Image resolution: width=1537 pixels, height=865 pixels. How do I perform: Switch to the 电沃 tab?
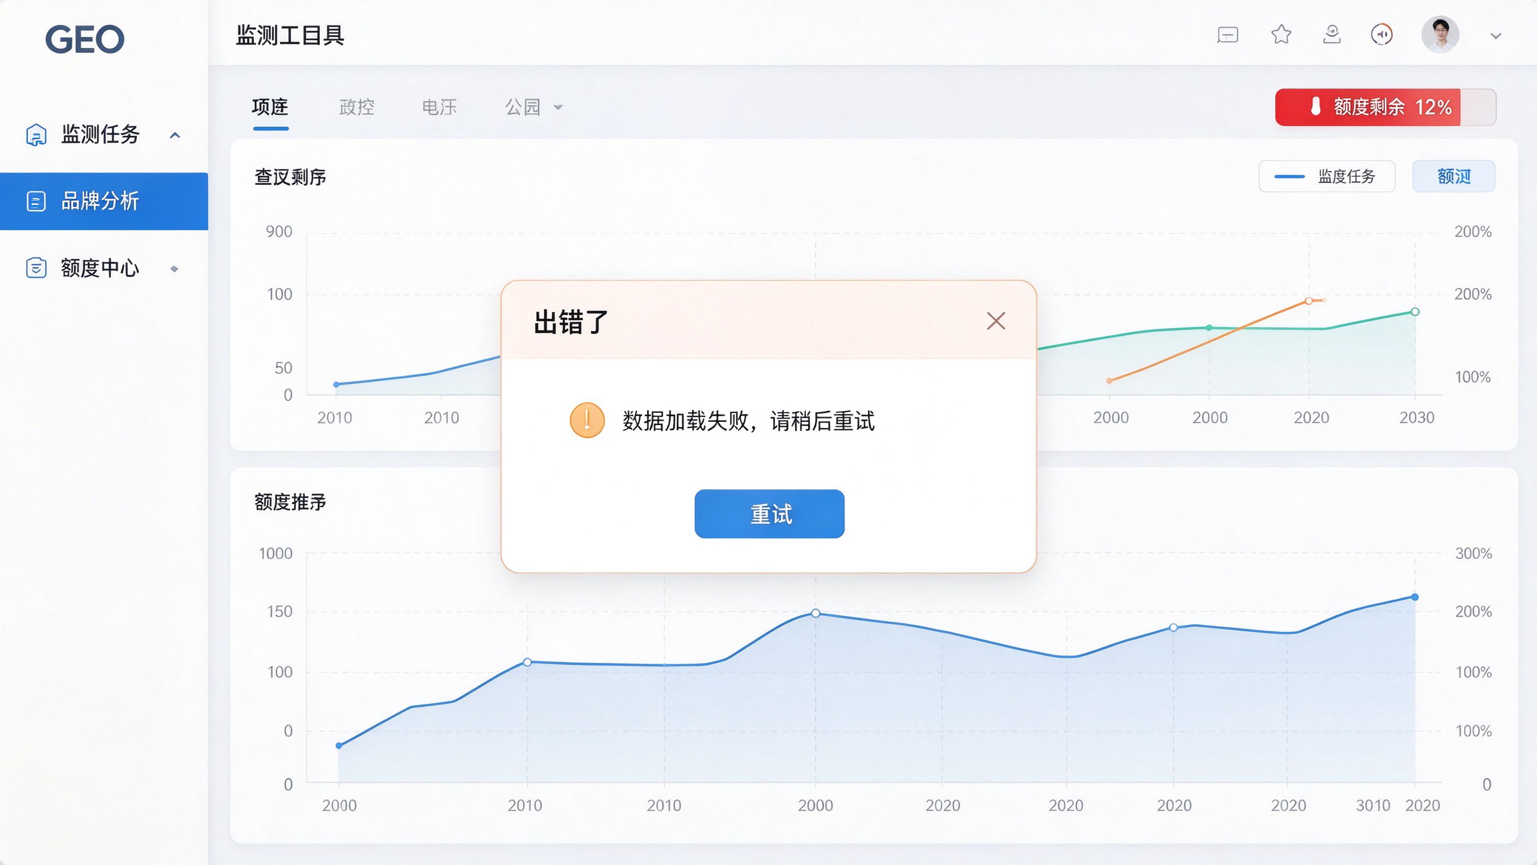coord(440,108)
